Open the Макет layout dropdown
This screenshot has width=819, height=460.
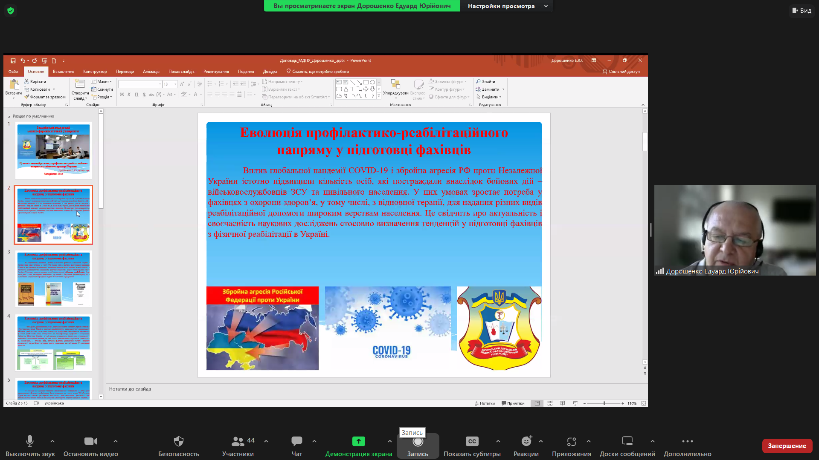click(102, 81)
